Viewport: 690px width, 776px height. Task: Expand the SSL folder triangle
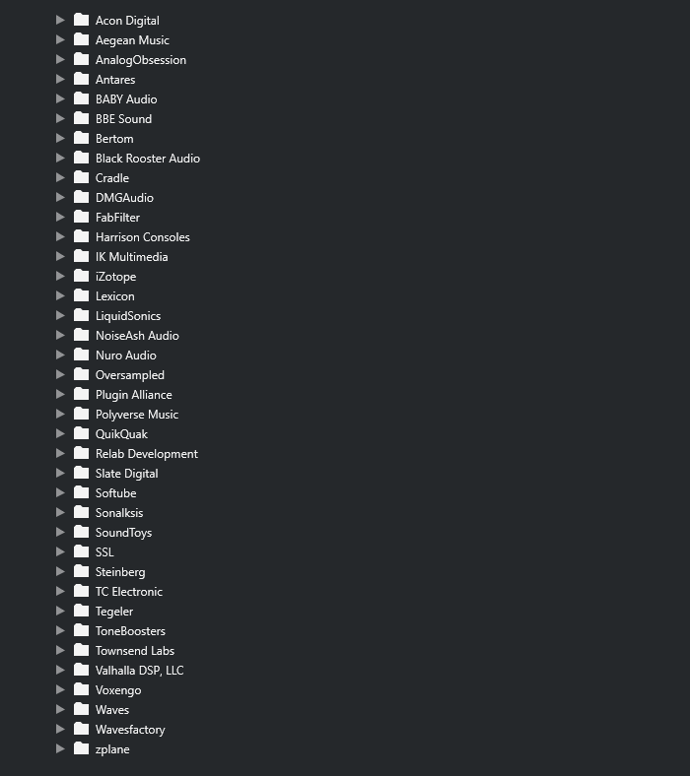coord(60,551)
